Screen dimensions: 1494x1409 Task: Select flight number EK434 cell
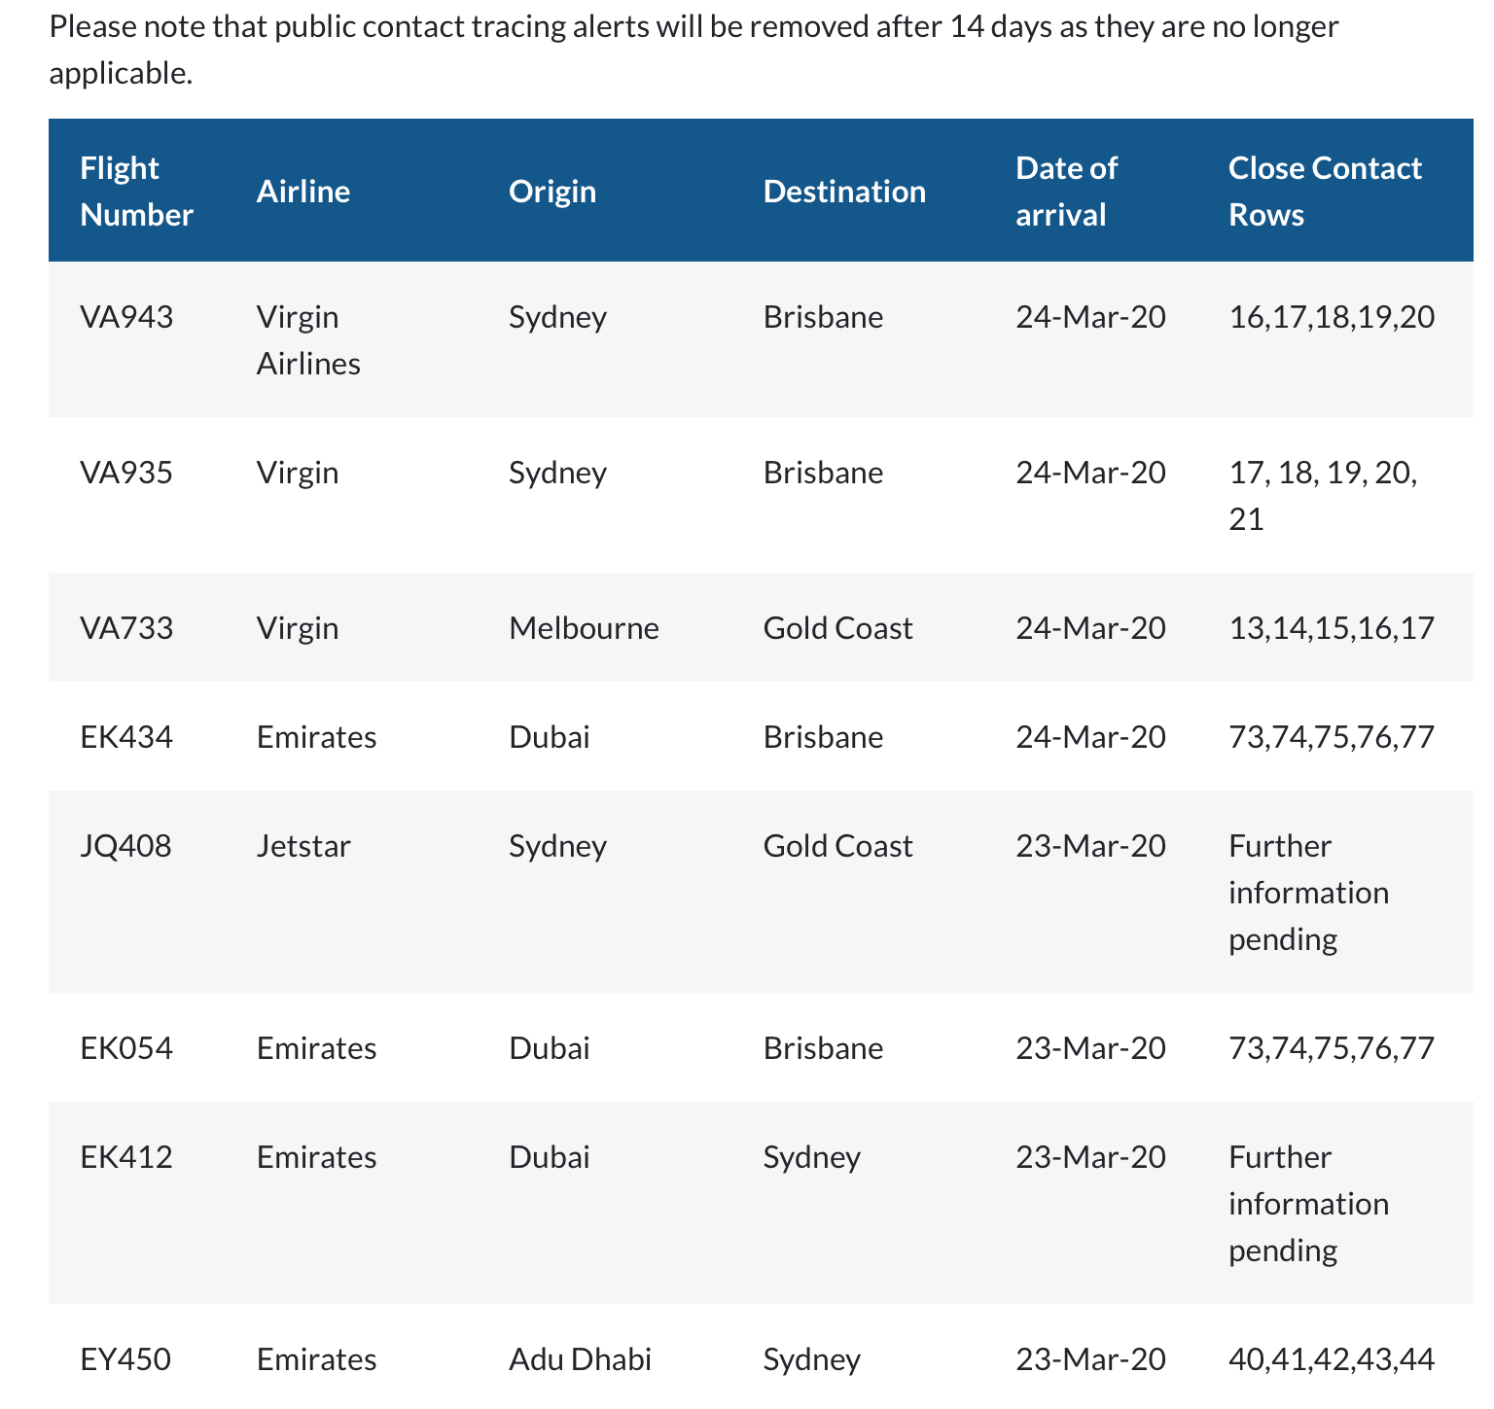(126, 737)
